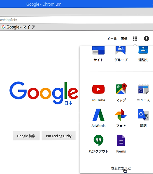Screen dimensions: 153x174
Task: Click the Google 検索 button
Action: [26, 136]
